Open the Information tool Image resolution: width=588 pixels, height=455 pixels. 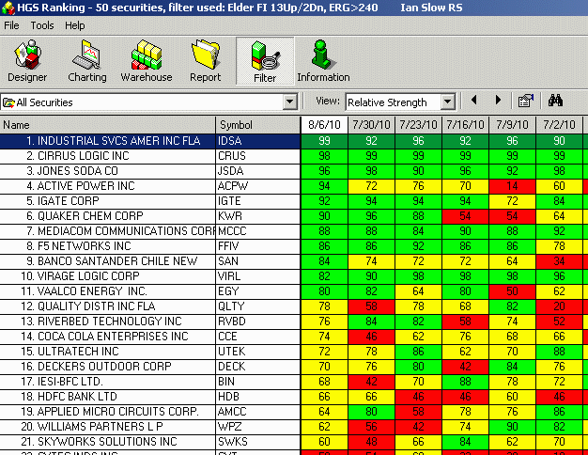(323, 61)
